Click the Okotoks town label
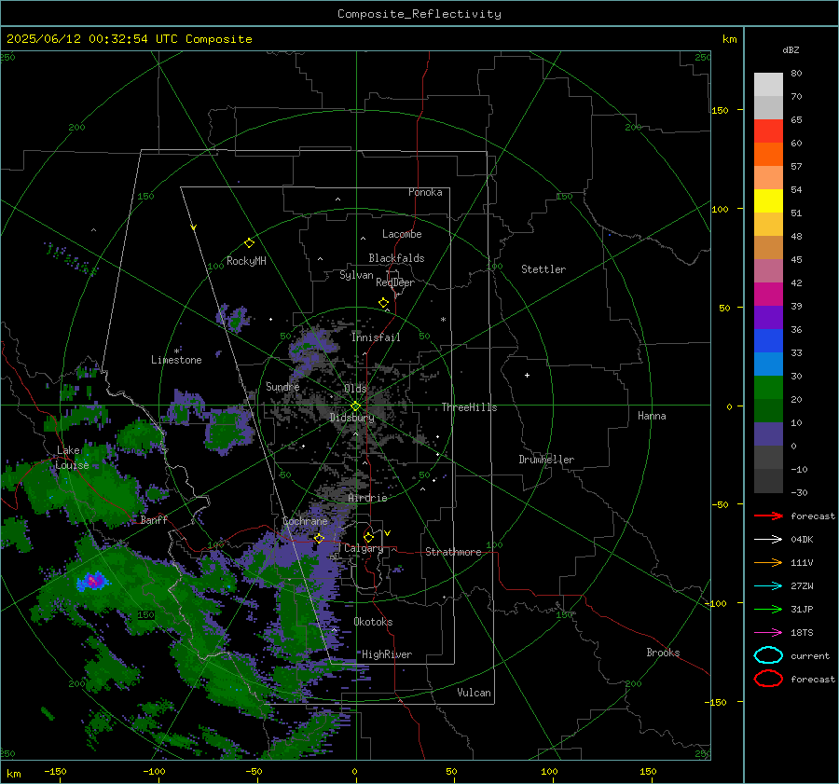Image resolution: width=839 pixels, height=784 pixels. click(373, 622)
